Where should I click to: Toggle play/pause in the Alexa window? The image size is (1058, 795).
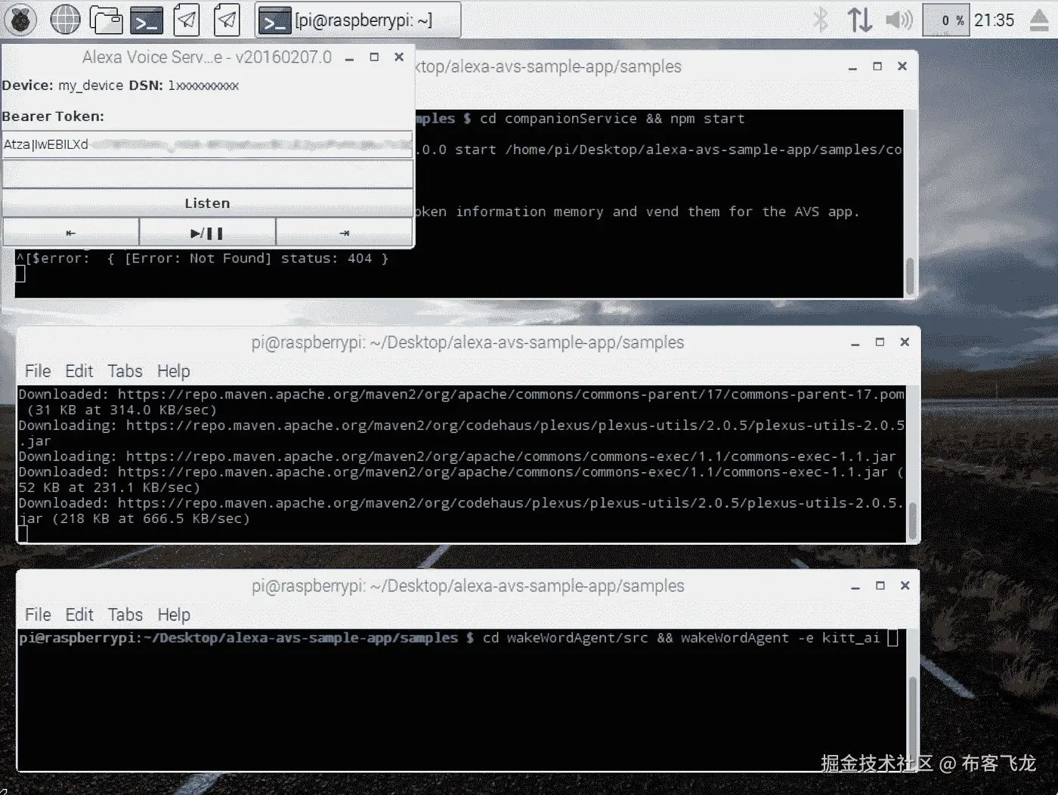click(x=207, y=233)
